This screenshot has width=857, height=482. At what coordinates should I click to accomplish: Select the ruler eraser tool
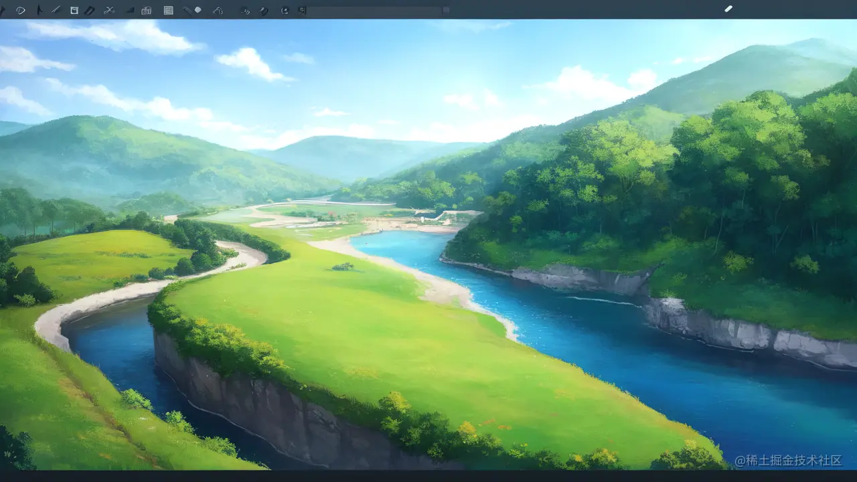186,10
